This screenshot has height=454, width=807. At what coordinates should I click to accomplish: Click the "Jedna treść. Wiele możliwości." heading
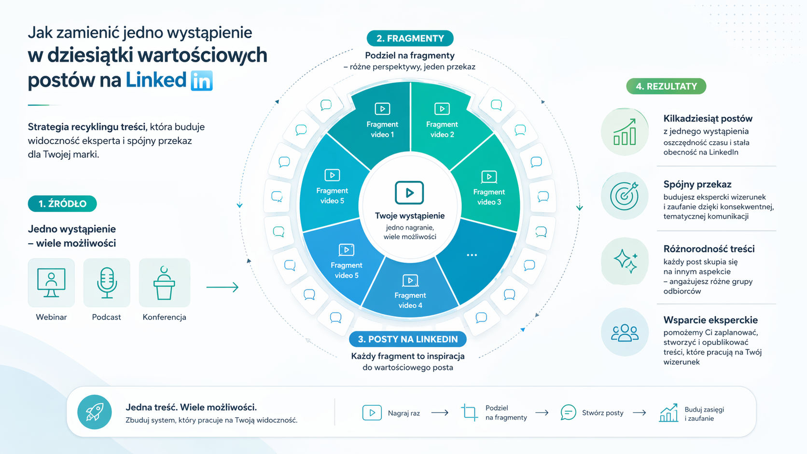tap(191, 407)
